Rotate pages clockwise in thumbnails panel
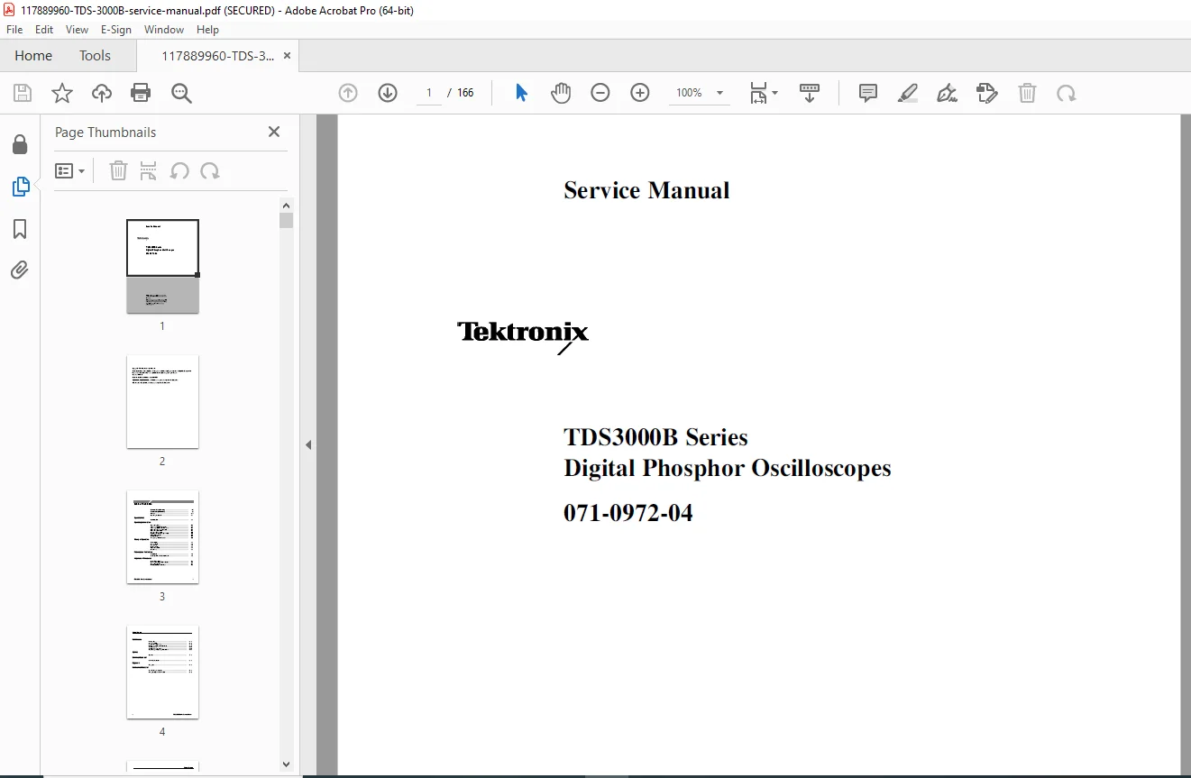The image size is (1191, 778). [210, 170]
